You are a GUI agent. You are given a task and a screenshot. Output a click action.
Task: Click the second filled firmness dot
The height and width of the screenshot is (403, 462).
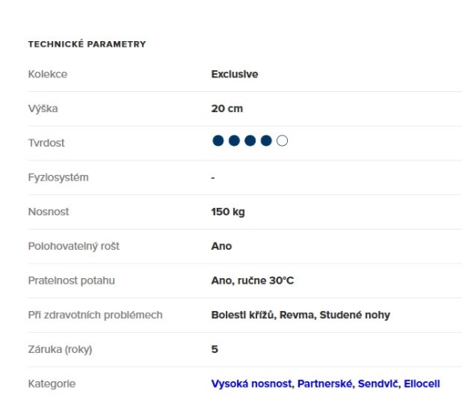pos(235,140)
